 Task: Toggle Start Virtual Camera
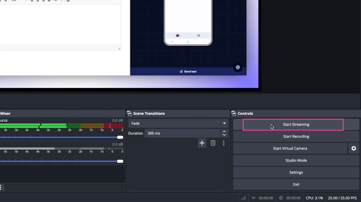pos(290,148)
